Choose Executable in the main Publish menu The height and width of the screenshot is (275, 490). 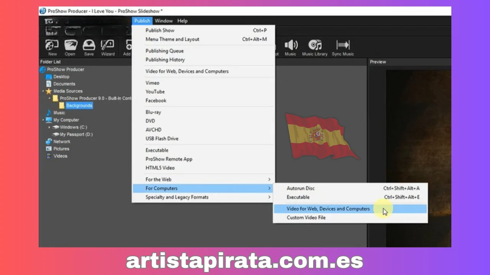click(x=203, y=150)
